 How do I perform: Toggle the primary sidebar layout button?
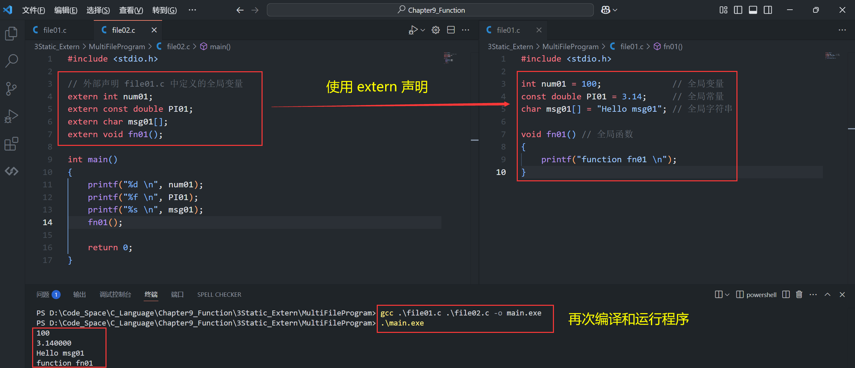tap(738, 10)
